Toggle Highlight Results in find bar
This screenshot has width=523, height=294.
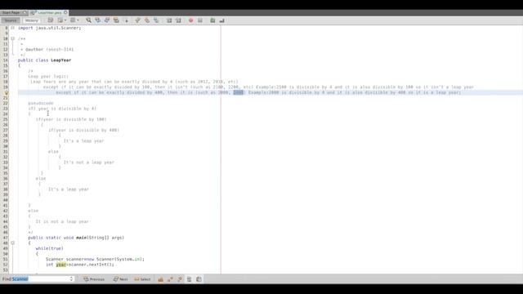coord(189,279)
